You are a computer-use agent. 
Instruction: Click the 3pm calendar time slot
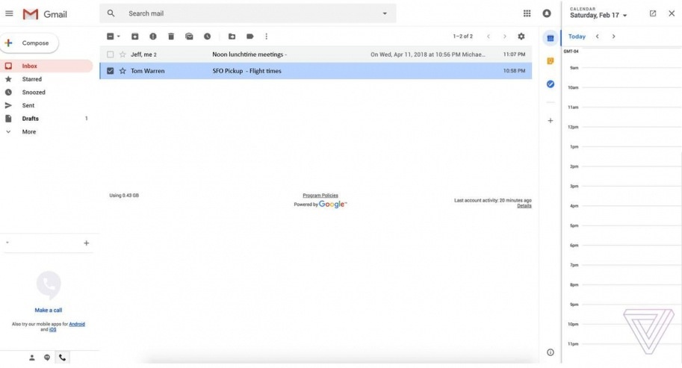tap(631, 196)
